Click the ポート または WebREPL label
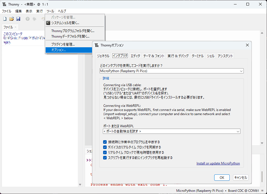The image size is (267, 194). [x=119, y=126]
